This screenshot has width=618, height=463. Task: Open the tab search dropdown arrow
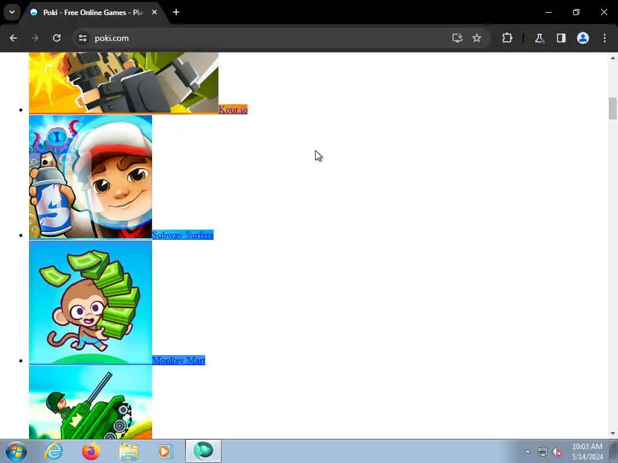click(12, 12)
